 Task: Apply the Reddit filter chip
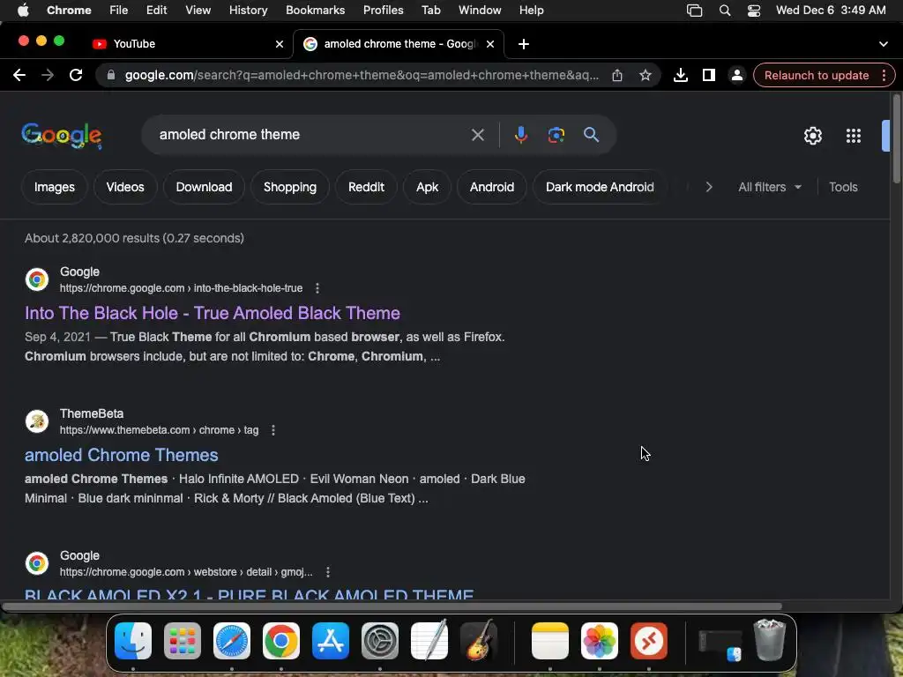366,187
